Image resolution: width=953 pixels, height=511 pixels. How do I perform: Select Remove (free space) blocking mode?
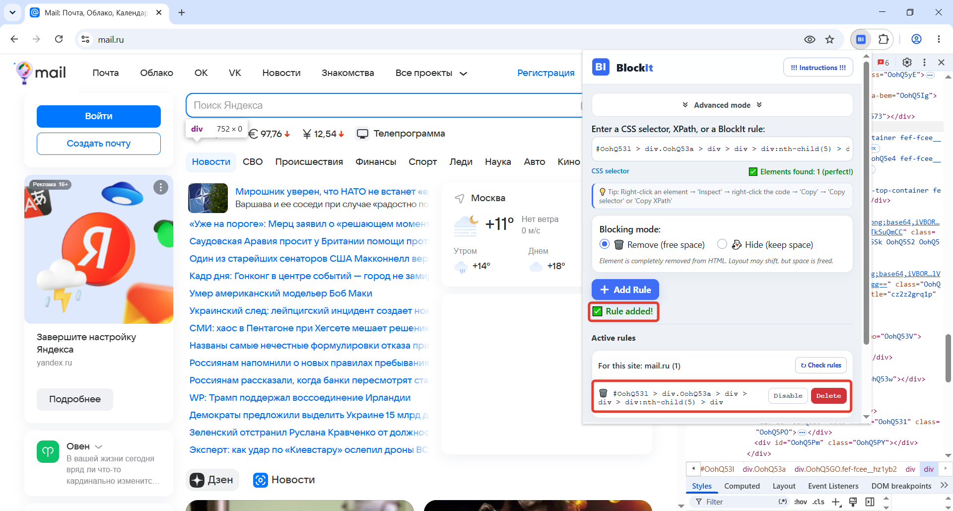[604, 244]
